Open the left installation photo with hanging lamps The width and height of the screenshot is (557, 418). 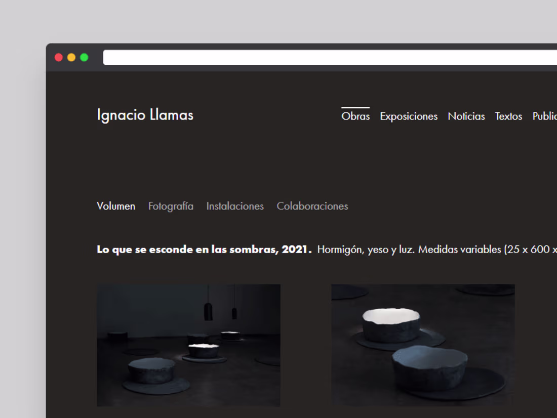click(189, 345)
